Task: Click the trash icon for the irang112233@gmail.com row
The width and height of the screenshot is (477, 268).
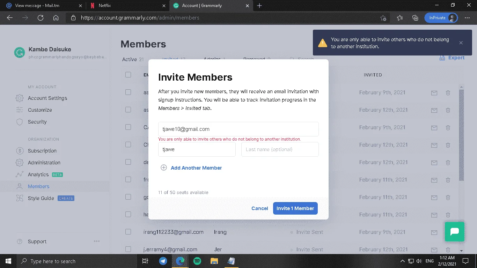Action: point(448,232)
